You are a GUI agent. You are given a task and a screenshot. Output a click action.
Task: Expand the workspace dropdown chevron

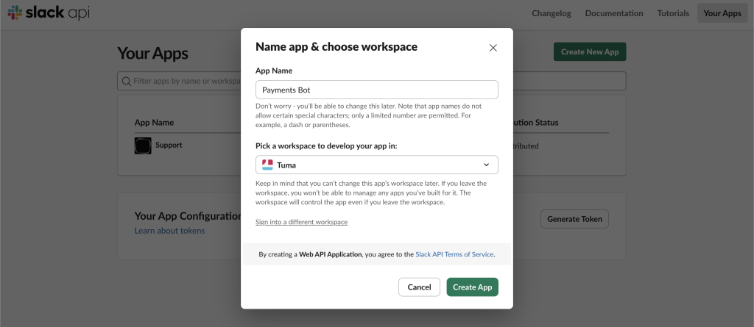point(486,165)
